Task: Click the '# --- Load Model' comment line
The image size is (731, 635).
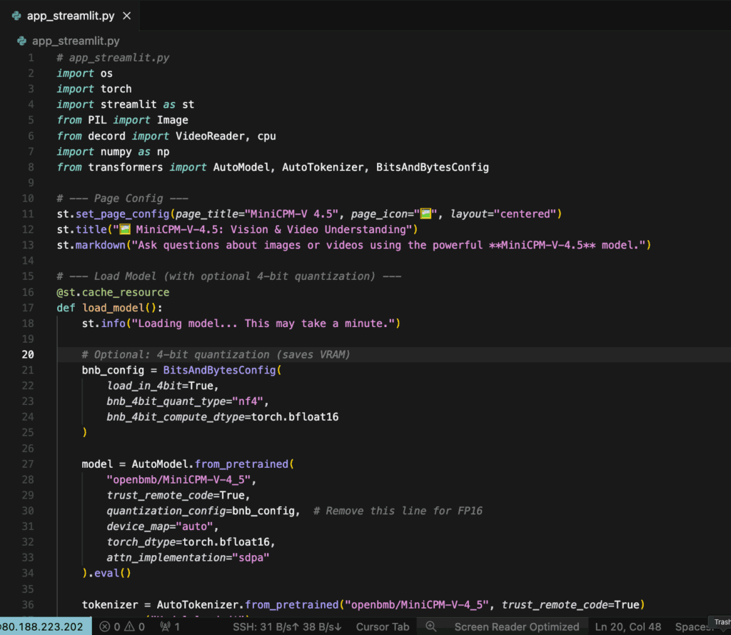Action: click(229, 276)
